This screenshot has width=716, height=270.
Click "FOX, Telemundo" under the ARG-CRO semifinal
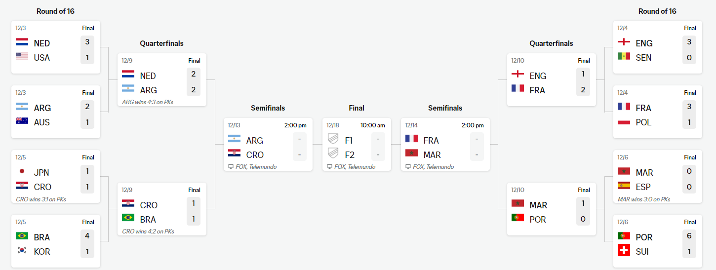(x=256, y=167)
